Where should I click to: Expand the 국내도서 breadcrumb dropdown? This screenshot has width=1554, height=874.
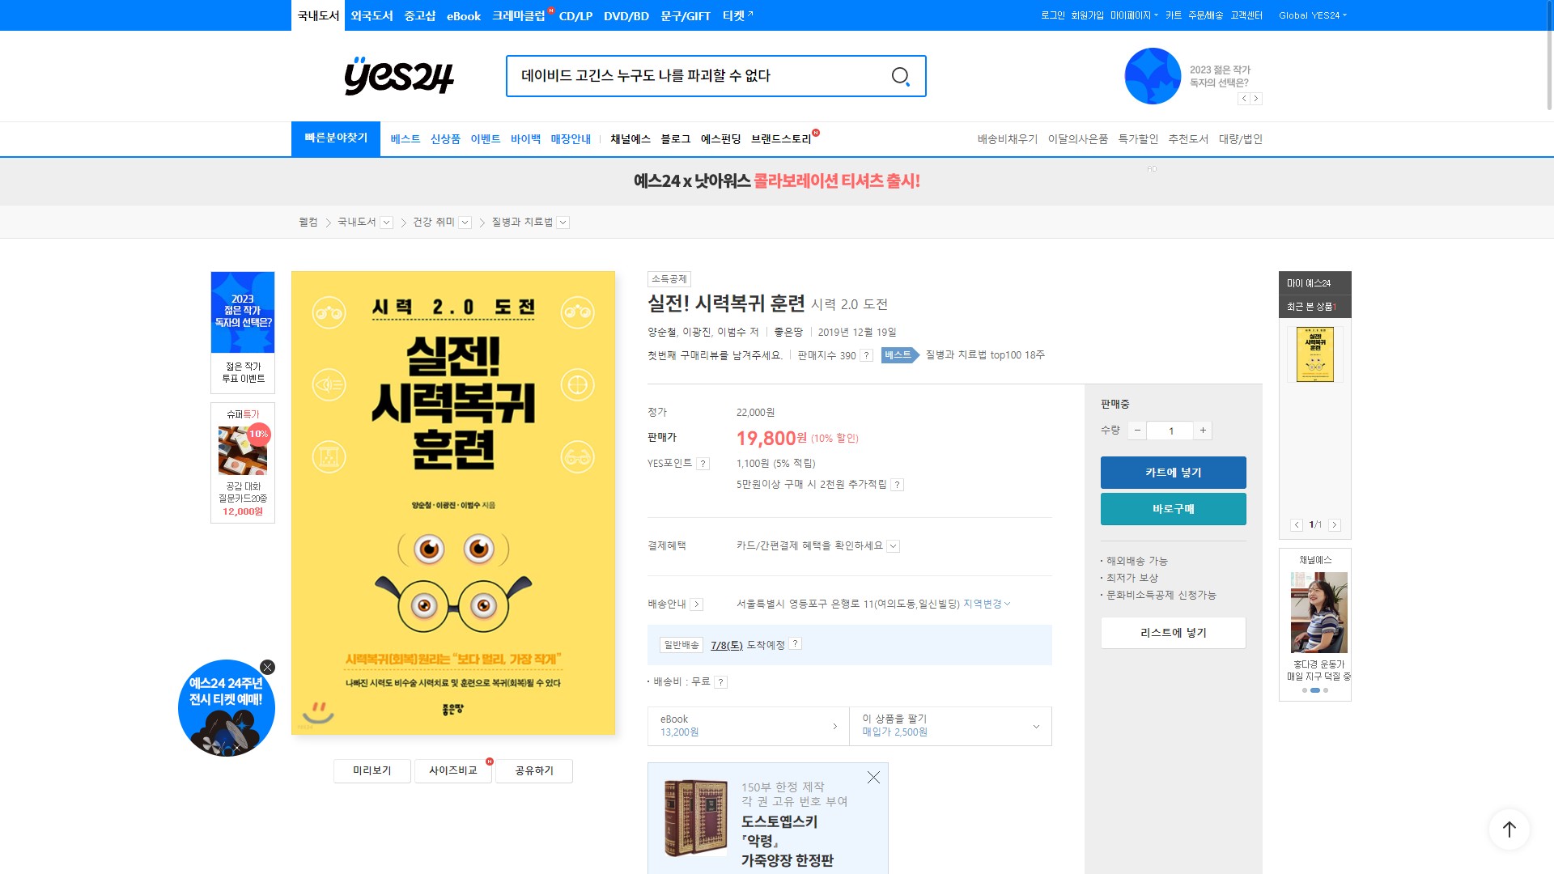[x=387, y=223]
